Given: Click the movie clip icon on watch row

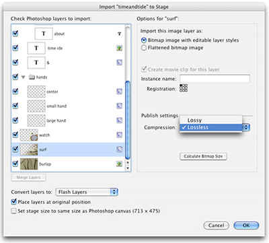Looking at the screenshot, I should tap(119, 135).
